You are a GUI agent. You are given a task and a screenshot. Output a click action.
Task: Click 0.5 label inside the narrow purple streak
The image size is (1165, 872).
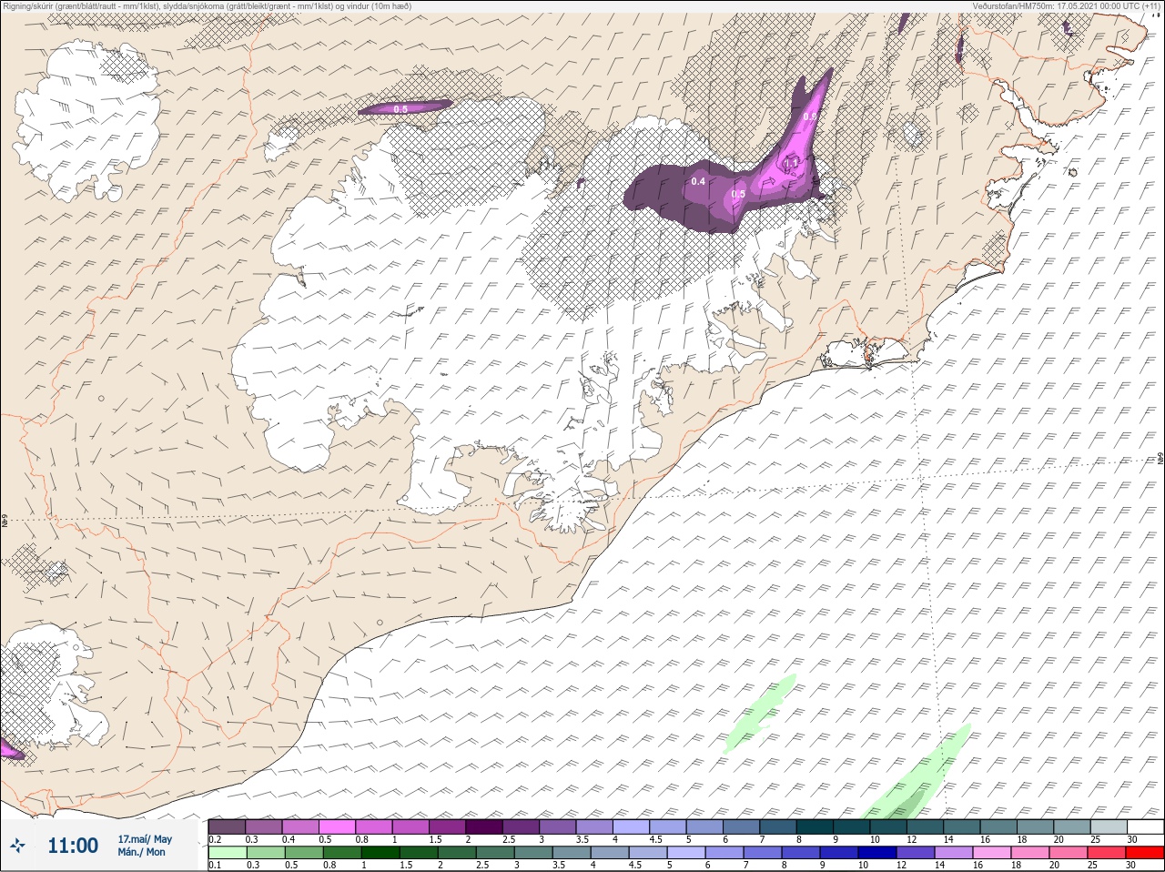[400, 109]
